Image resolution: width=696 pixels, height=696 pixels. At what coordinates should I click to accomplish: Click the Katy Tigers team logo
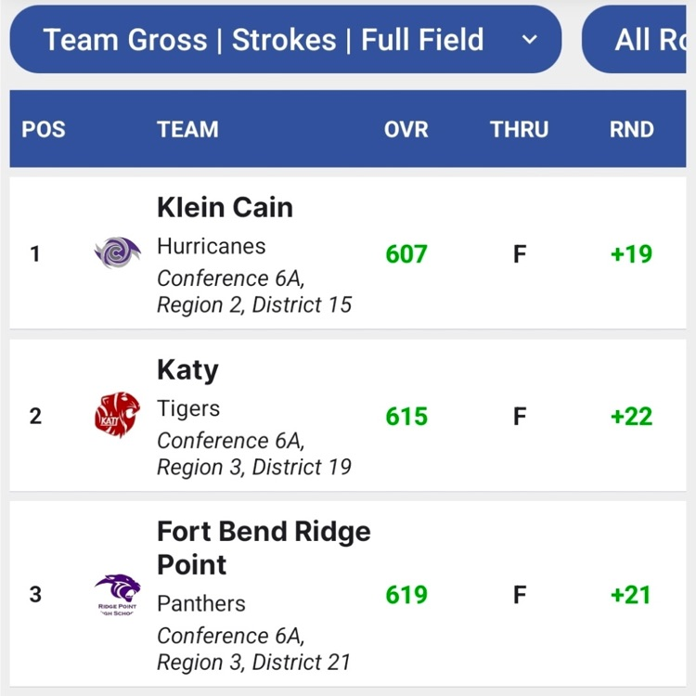click(118, 415)
